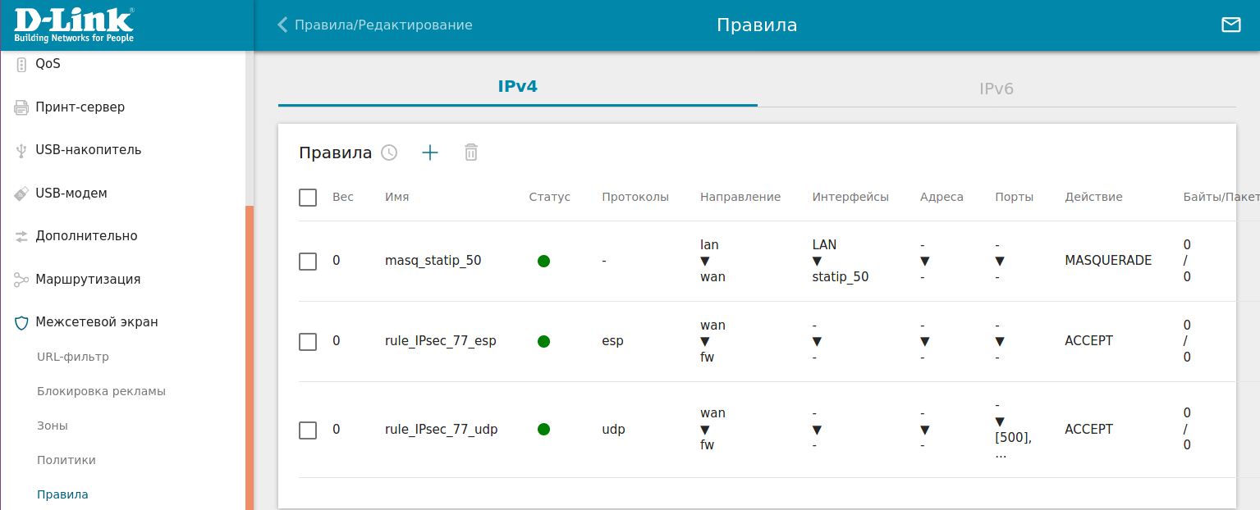Open the rule_IPsec_77_esp rule row

click(x=441, y=341)
